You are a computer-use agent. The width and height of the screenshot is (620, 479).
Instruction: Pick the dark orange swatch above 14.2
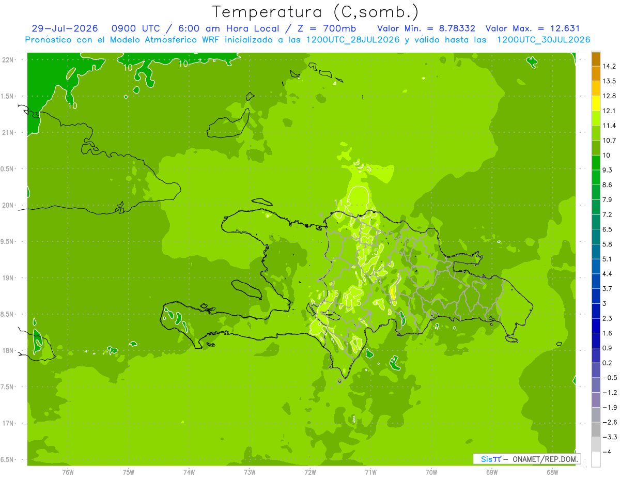[596, 59]
